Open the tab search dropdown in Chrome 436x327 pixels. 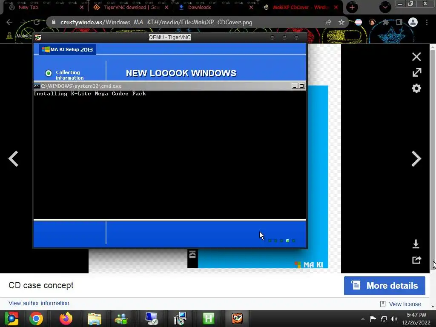pos(385,7)
